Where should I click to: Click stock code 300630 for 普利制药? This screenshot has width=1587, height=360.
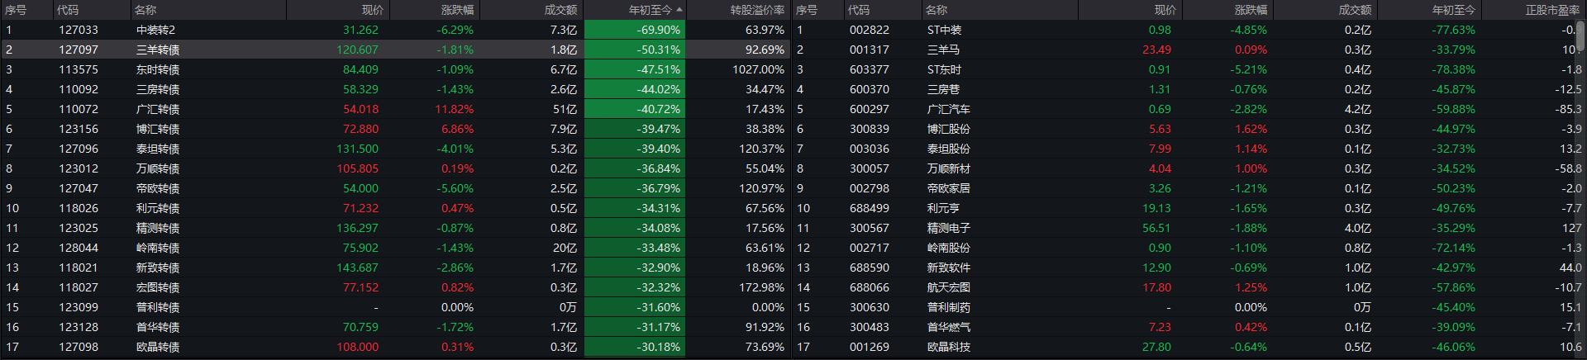tap(870, 307)
